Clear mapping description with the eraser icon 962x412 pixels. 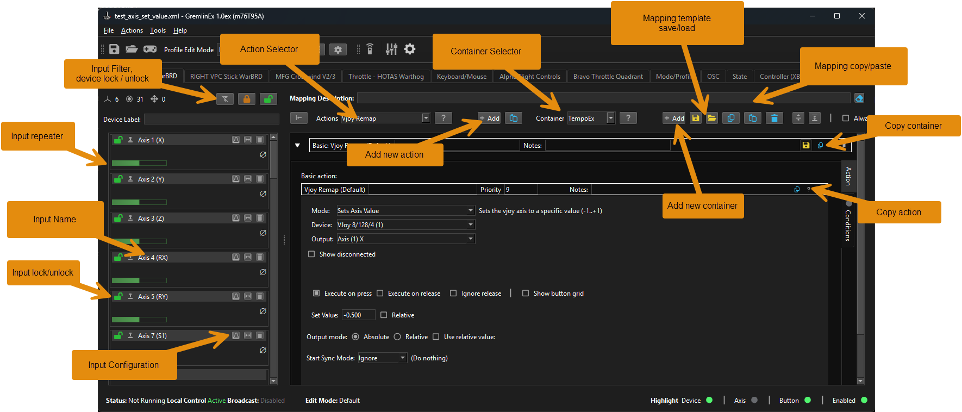point(859,98)
